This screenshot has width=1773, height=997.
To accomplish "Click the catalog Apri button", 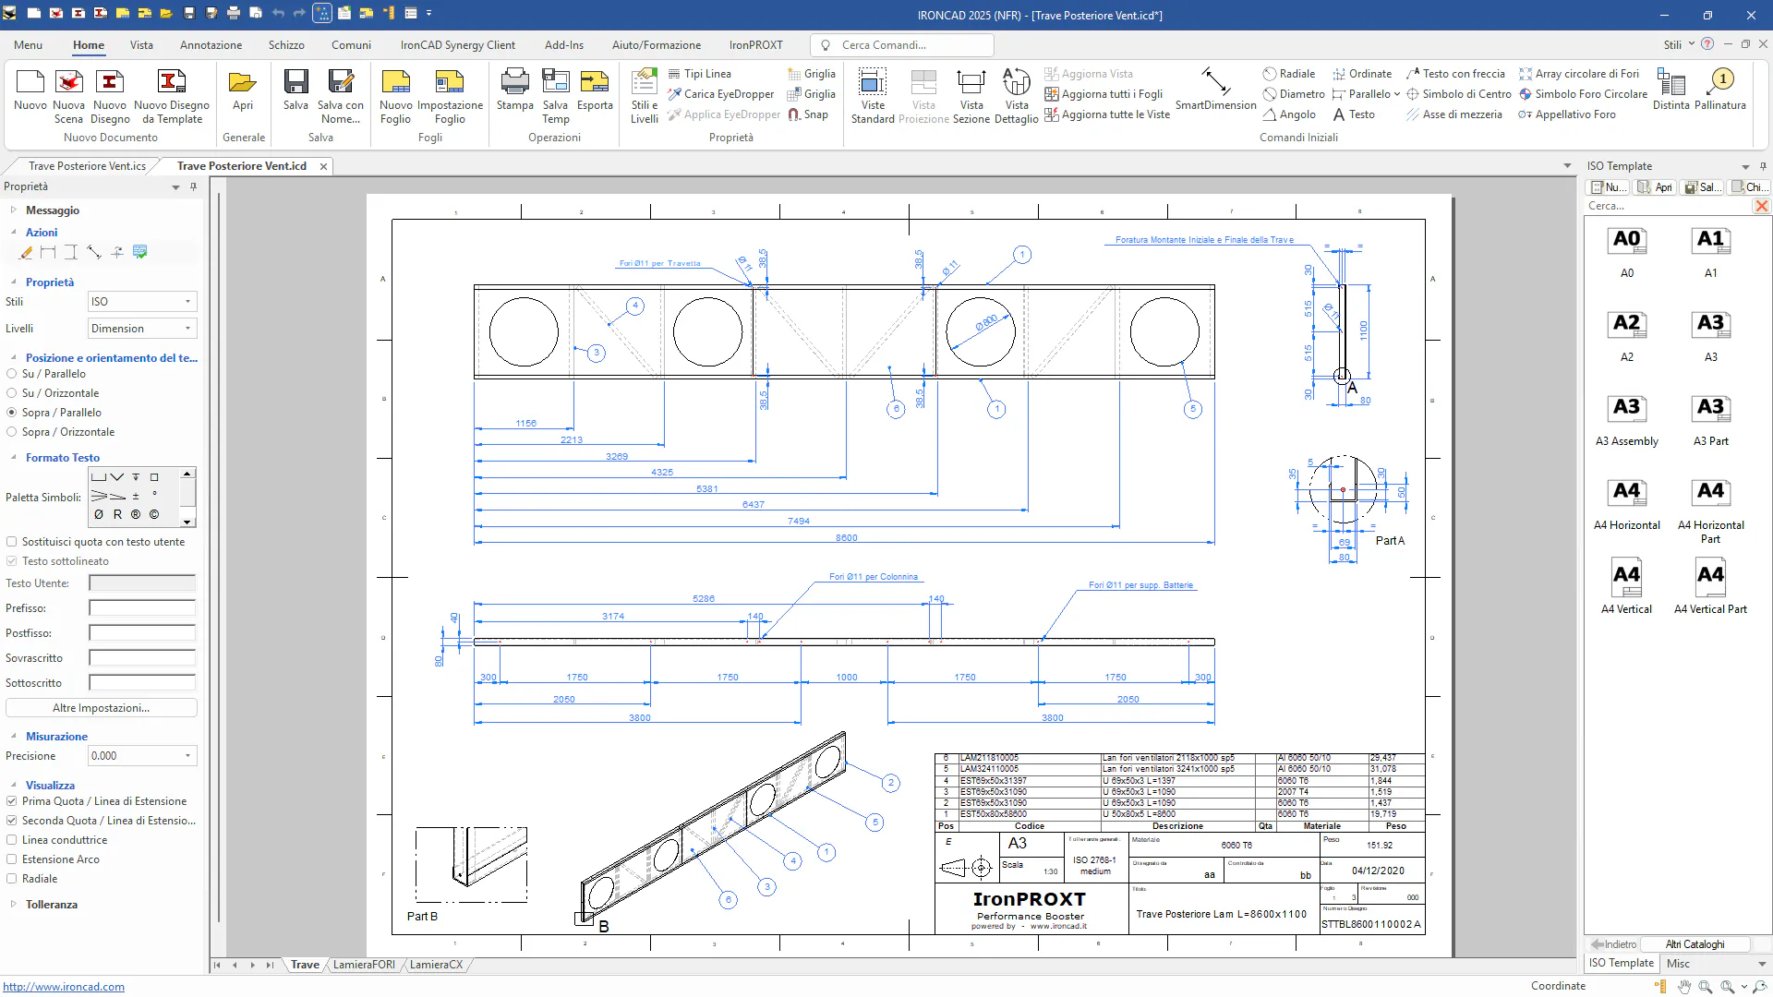I will click(x=1656, y=187).
